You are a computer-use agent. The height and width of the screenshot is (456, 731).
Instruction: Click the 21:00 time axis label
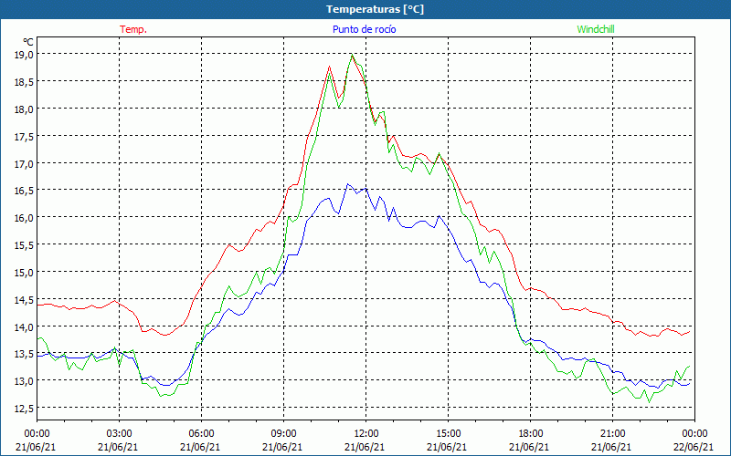(612, 434)
